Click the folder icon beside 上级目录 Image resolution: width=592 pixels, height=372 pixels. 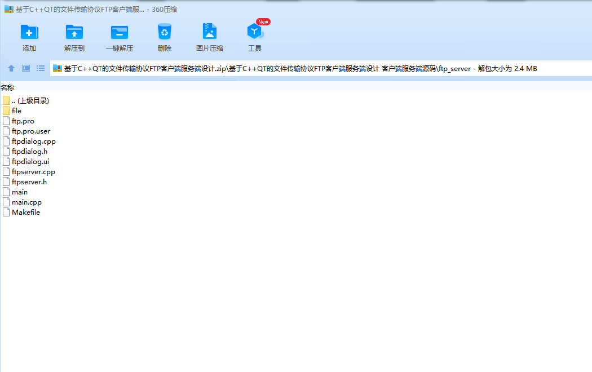pyautogui.click(x=6, y=100)
